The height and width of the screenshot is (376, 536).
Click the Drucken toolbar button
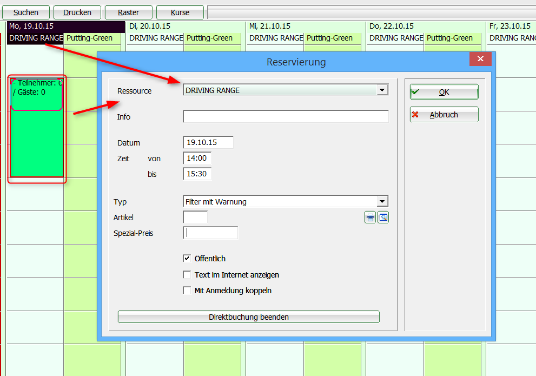(77, 12)
